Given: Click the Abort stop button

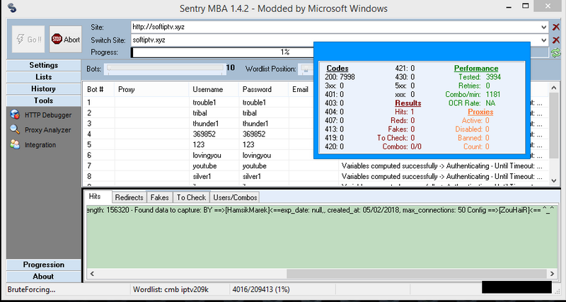Looking at the screenshot, I should coord(65,40).
